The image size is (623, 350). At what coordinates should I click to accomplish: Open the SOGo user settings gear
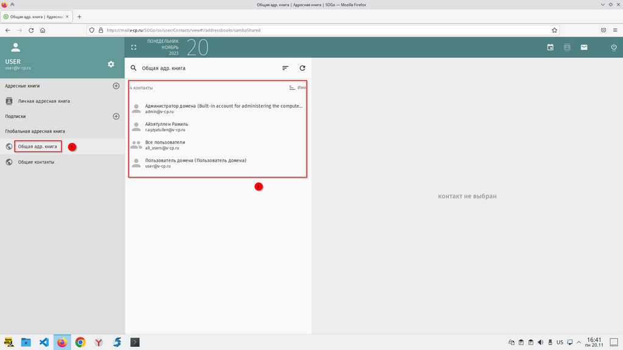(111, 64)
